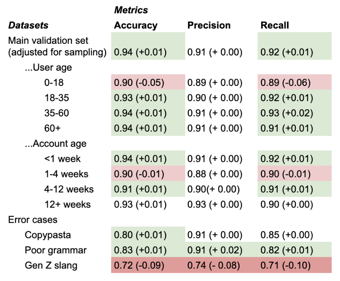The image size is (340, 281).
Task: Select the Gen Z slang precision cell
Action: (x=215, y=265)
